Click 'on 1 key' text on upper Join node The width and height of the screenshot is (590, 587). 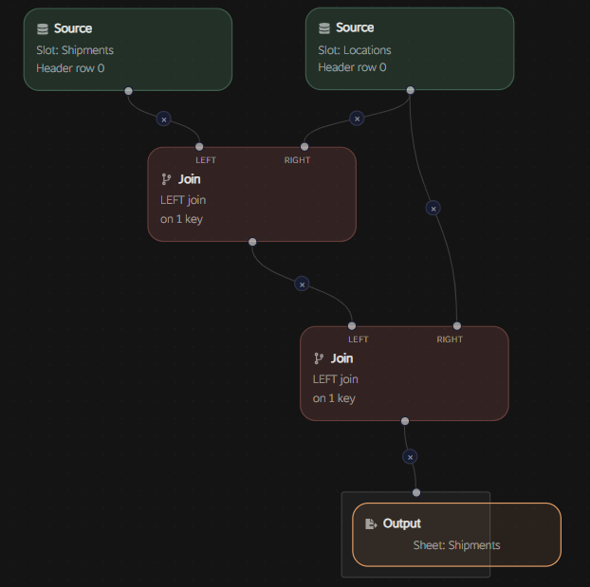[x=181, y=219]
